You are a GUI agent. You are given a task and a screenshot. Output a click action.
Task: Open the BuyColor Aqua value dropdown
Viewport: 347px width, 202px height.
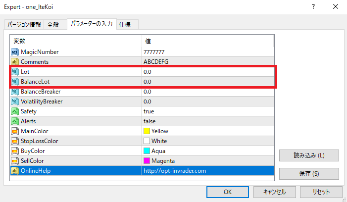207,151
